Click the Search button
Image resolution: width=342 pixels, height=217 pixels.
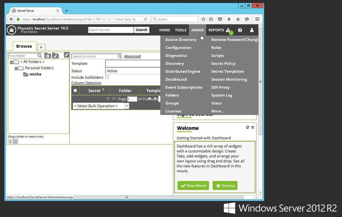coord(142,30)
